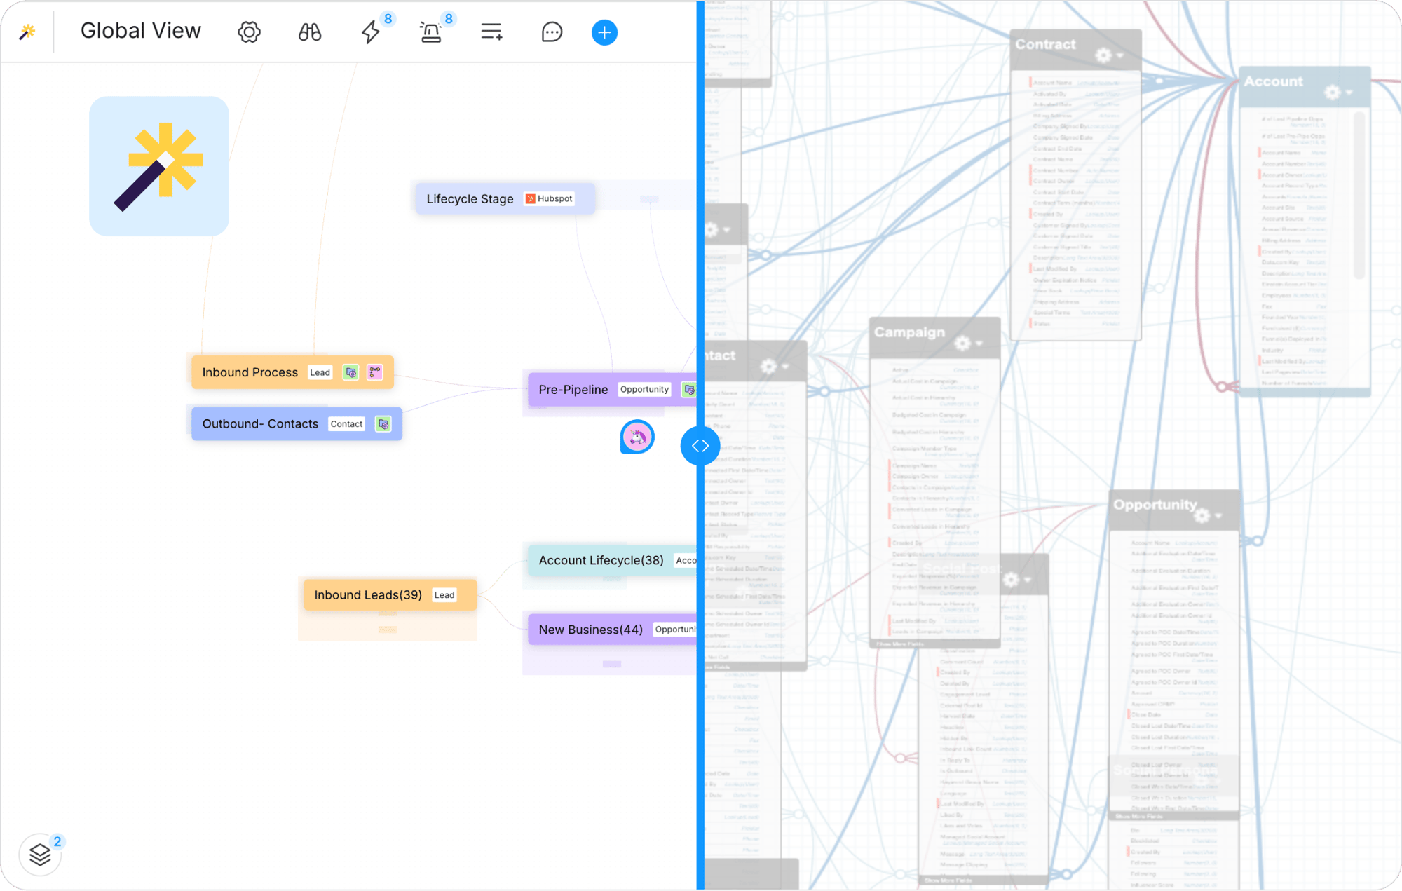Open the alarm siren alerts icon
The width and height of the screenshot is (1402, 891).
[x=430, y=32]
